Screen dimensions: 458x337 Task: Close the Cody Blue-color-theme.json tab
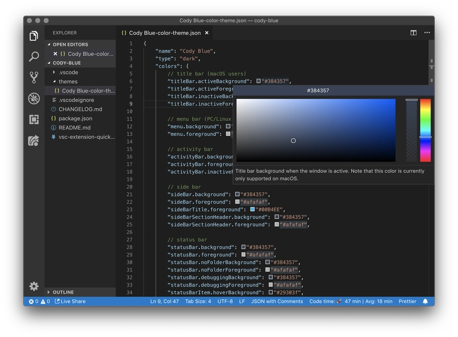(207, 33)
